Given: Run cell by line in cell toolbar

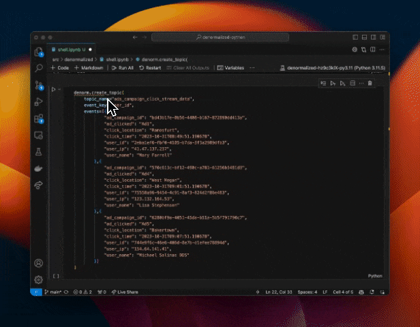Looking at the screenshot, I should coord(323,84).
